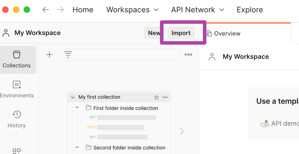The image size is (299, 154).
Task: Open collections options three-dots menu
Action: pyautogui.click(x=188, y=55)
